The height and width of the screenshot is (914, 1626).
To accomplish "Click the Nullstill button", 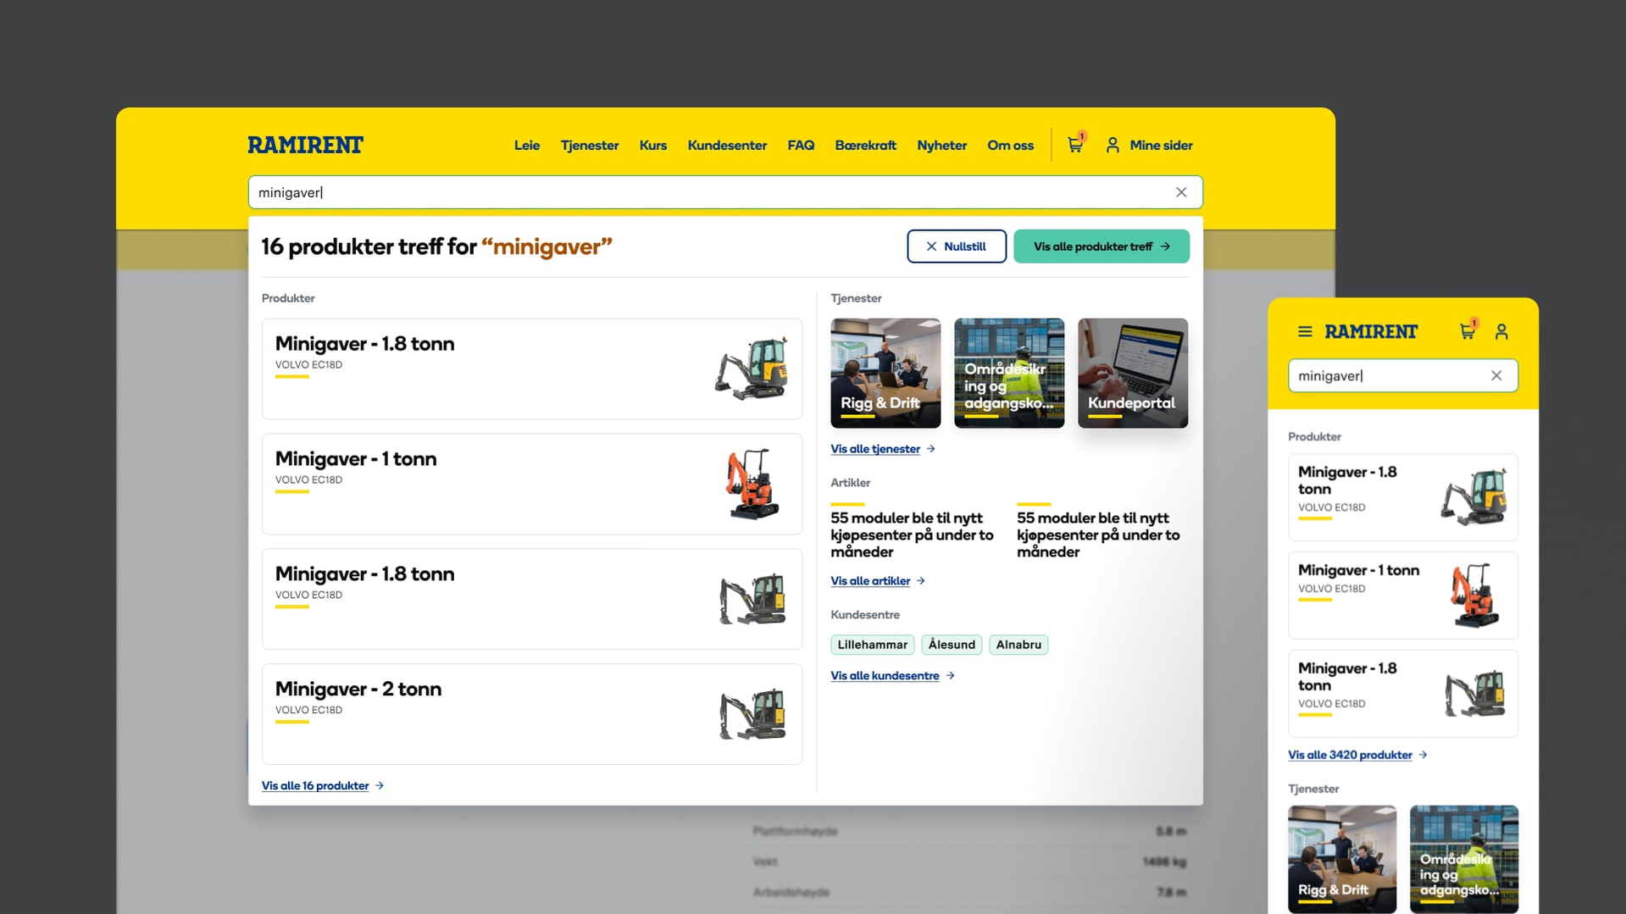I will 957,247.
